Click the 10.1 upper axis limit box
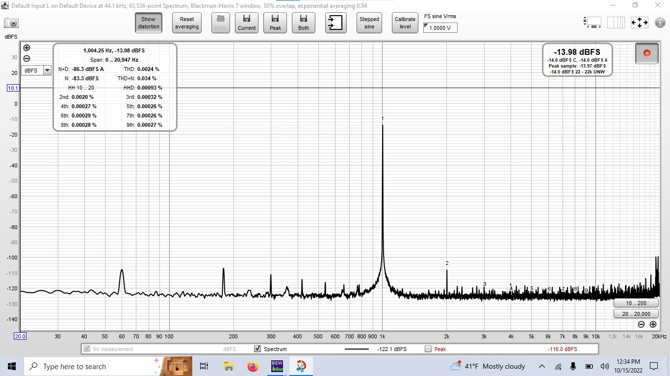 pyautogui.click(x=13, y=88)
